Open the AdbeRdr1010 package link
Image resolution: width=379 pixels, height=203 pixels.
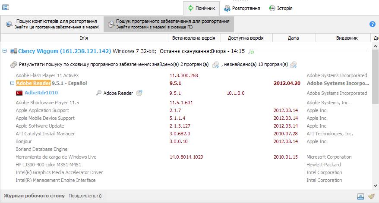coord(41,93)
